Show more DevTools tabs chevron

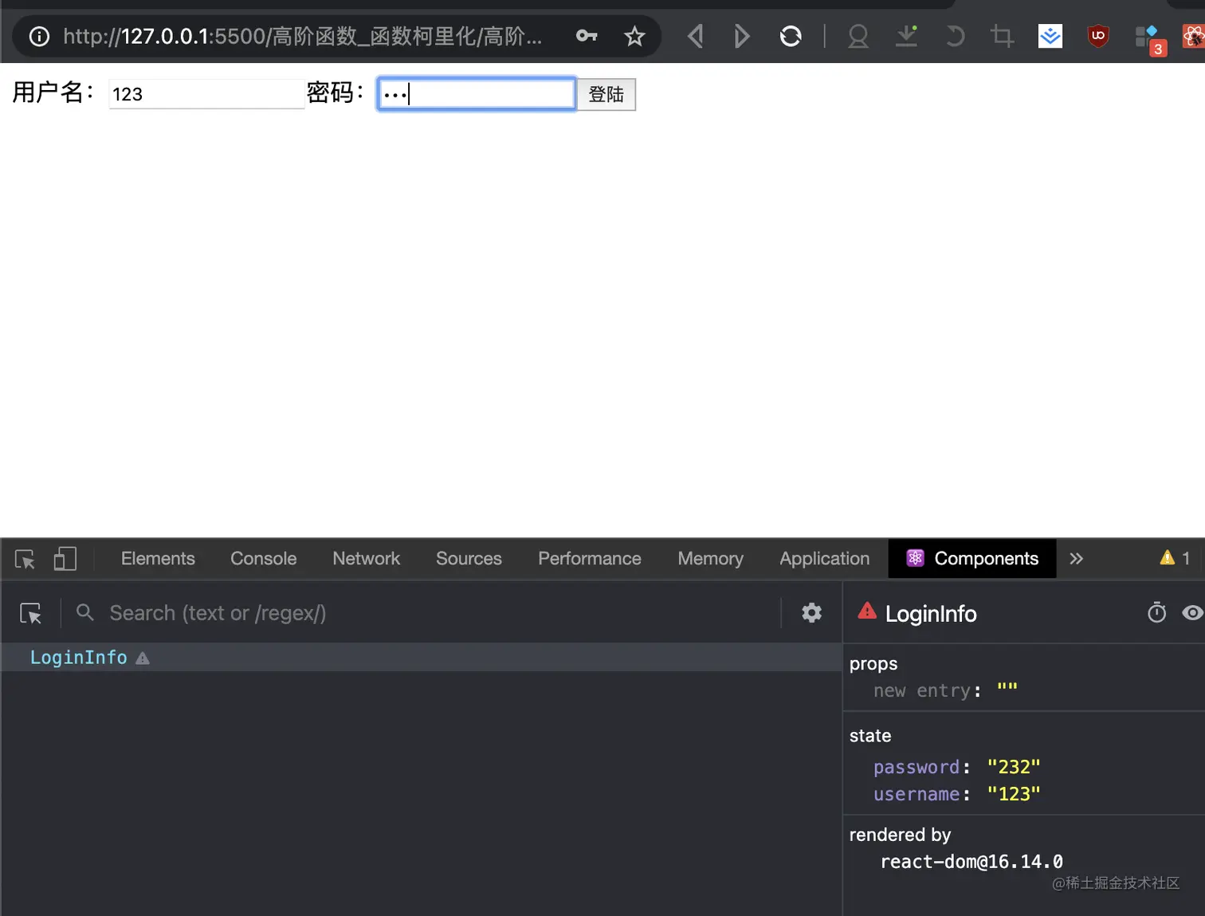point(1076,559)
